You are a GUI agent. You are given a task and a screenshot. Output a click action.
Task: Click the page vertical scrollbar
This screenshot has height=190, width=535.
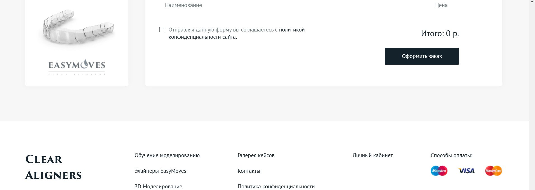pos(532,95)
